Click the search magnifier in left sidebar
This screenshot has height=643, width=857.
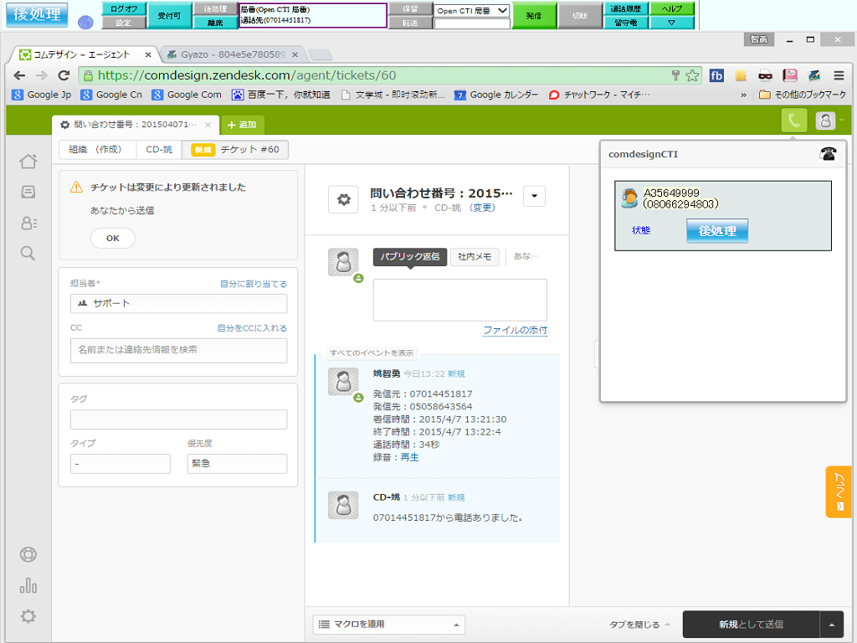(28, 253)
